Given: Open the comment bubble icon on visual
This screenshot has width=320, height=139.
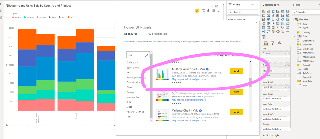Looking at the screenshot, I should point(203,11).
